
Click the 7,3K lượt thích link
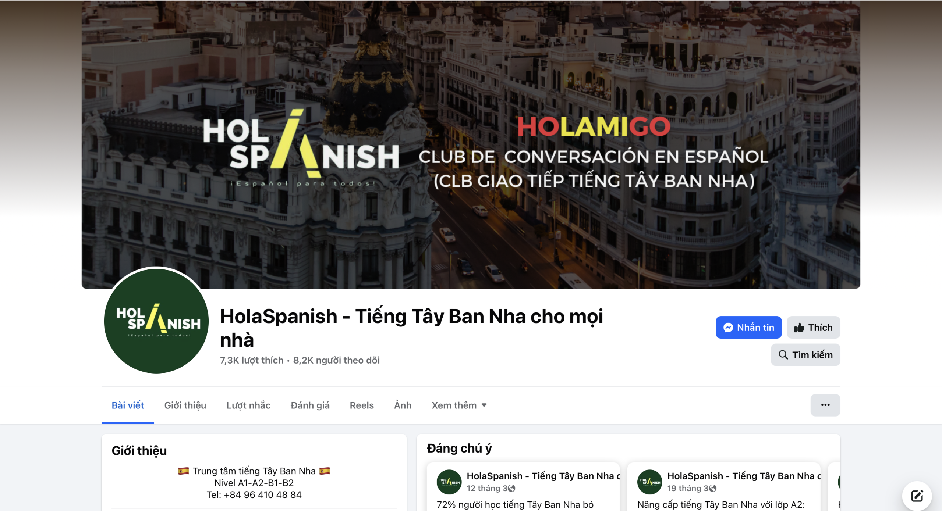point(252,360)
